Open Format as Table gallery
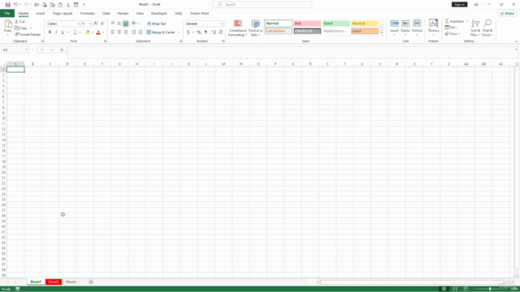This screenshot has height=292, width=520. point(255,28)
